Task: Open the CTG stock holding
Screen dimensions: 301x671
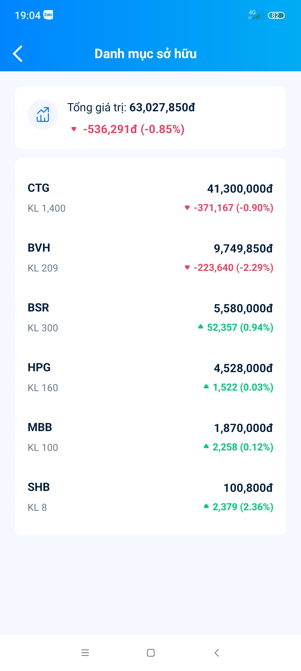Action: click(x=151, y=198)
